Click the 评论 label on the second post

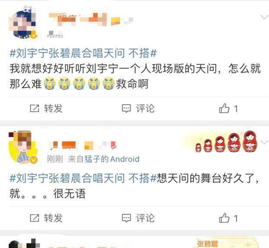(145, 218)
